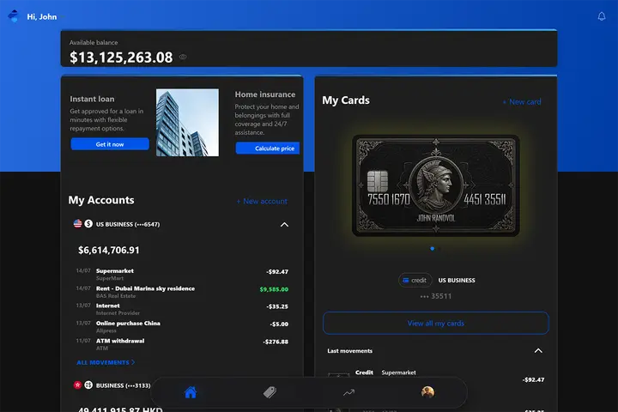The height and width of the screenshot is (412, 618).
Task: Click the Home insurance heading
Action: click(265, 94)
